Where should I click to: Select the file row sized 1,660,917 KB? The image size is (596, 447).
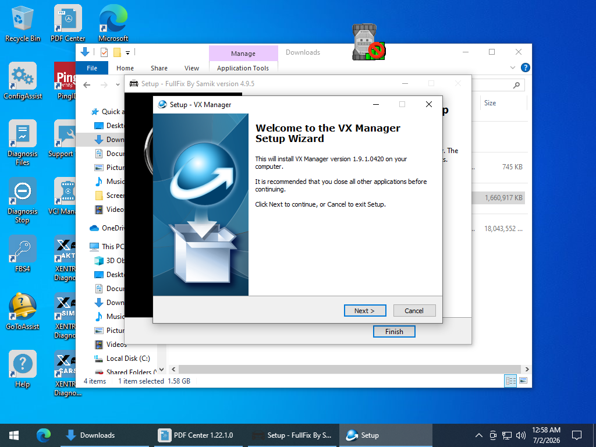tap(498, 198)
